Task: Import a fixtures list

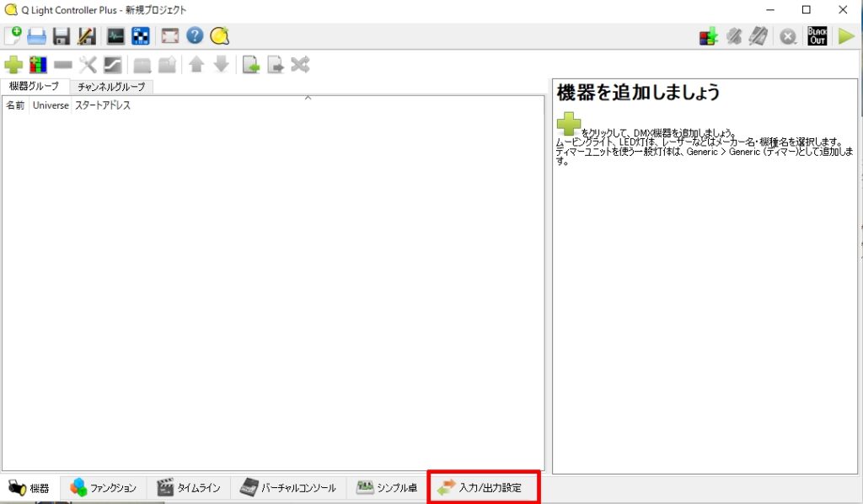Action: click(x=251, y=65)
